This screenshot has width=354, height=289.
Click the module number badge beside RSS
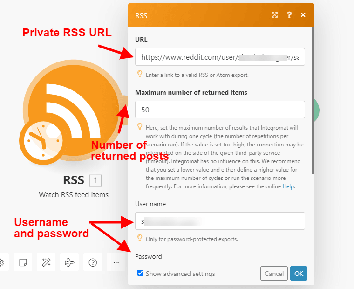coord(95,180)
